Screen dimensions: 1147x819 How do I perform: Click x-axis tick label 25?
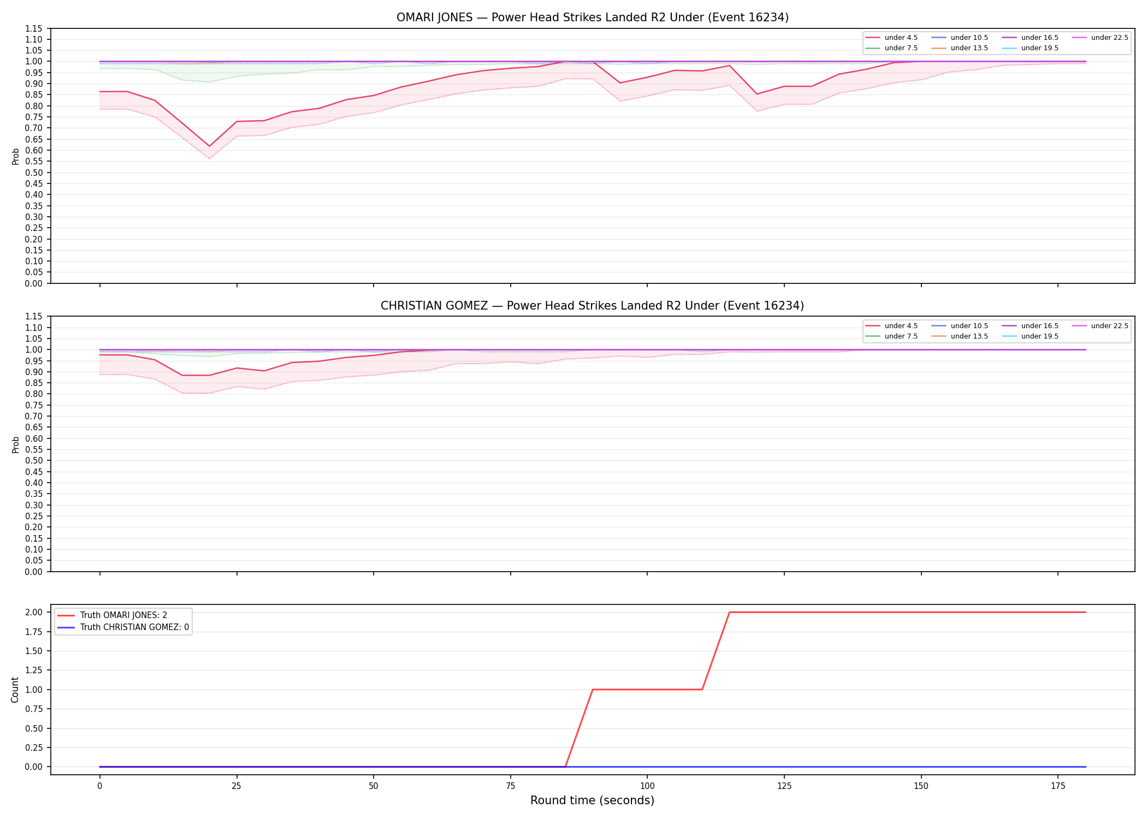click(x=237, y=786)
